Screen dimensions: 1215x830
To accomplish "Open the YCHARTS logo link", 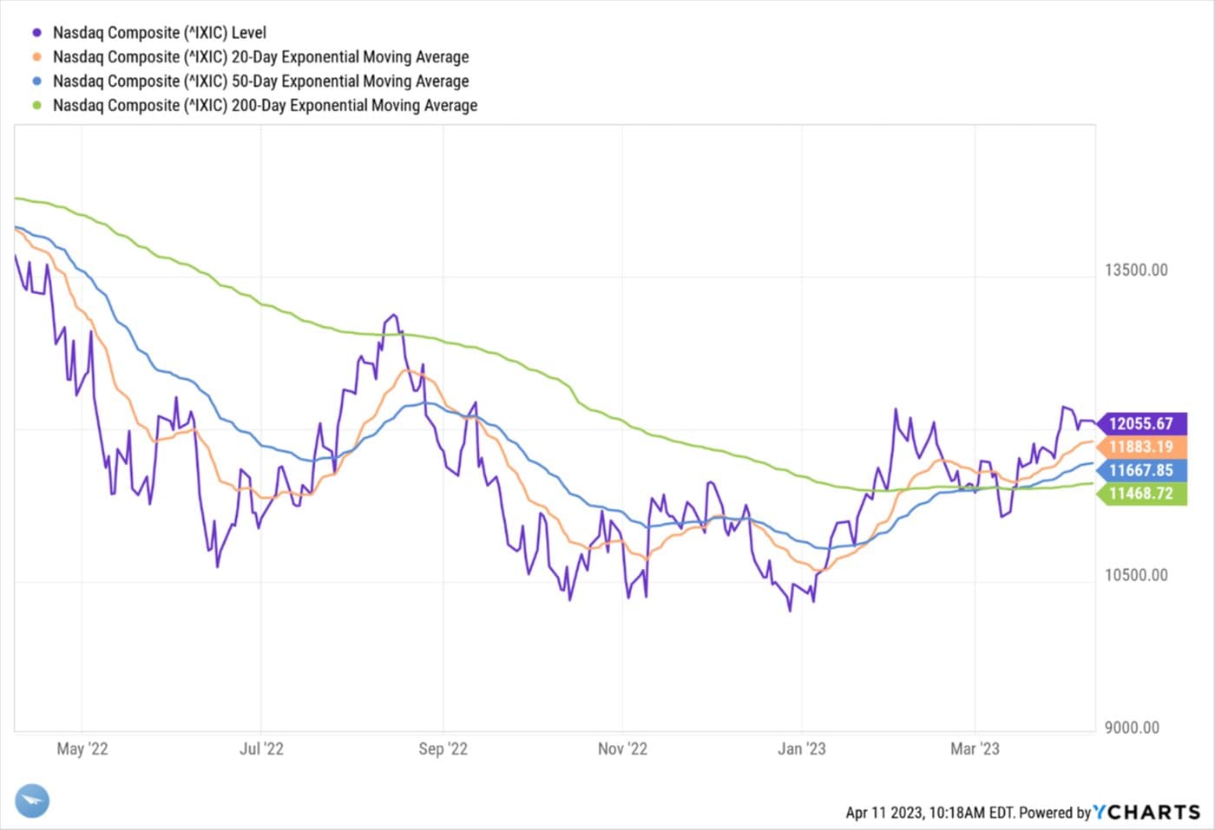I will click(1146, 812).
